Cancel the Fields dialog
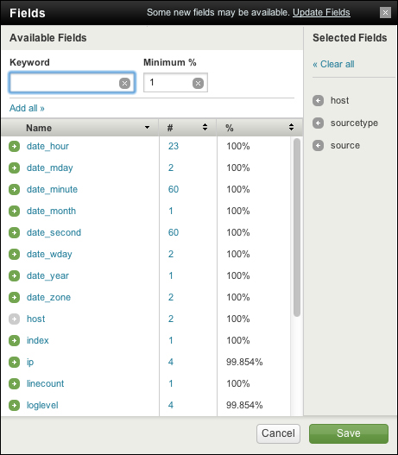398x455 pixels. tap(278, 433)
